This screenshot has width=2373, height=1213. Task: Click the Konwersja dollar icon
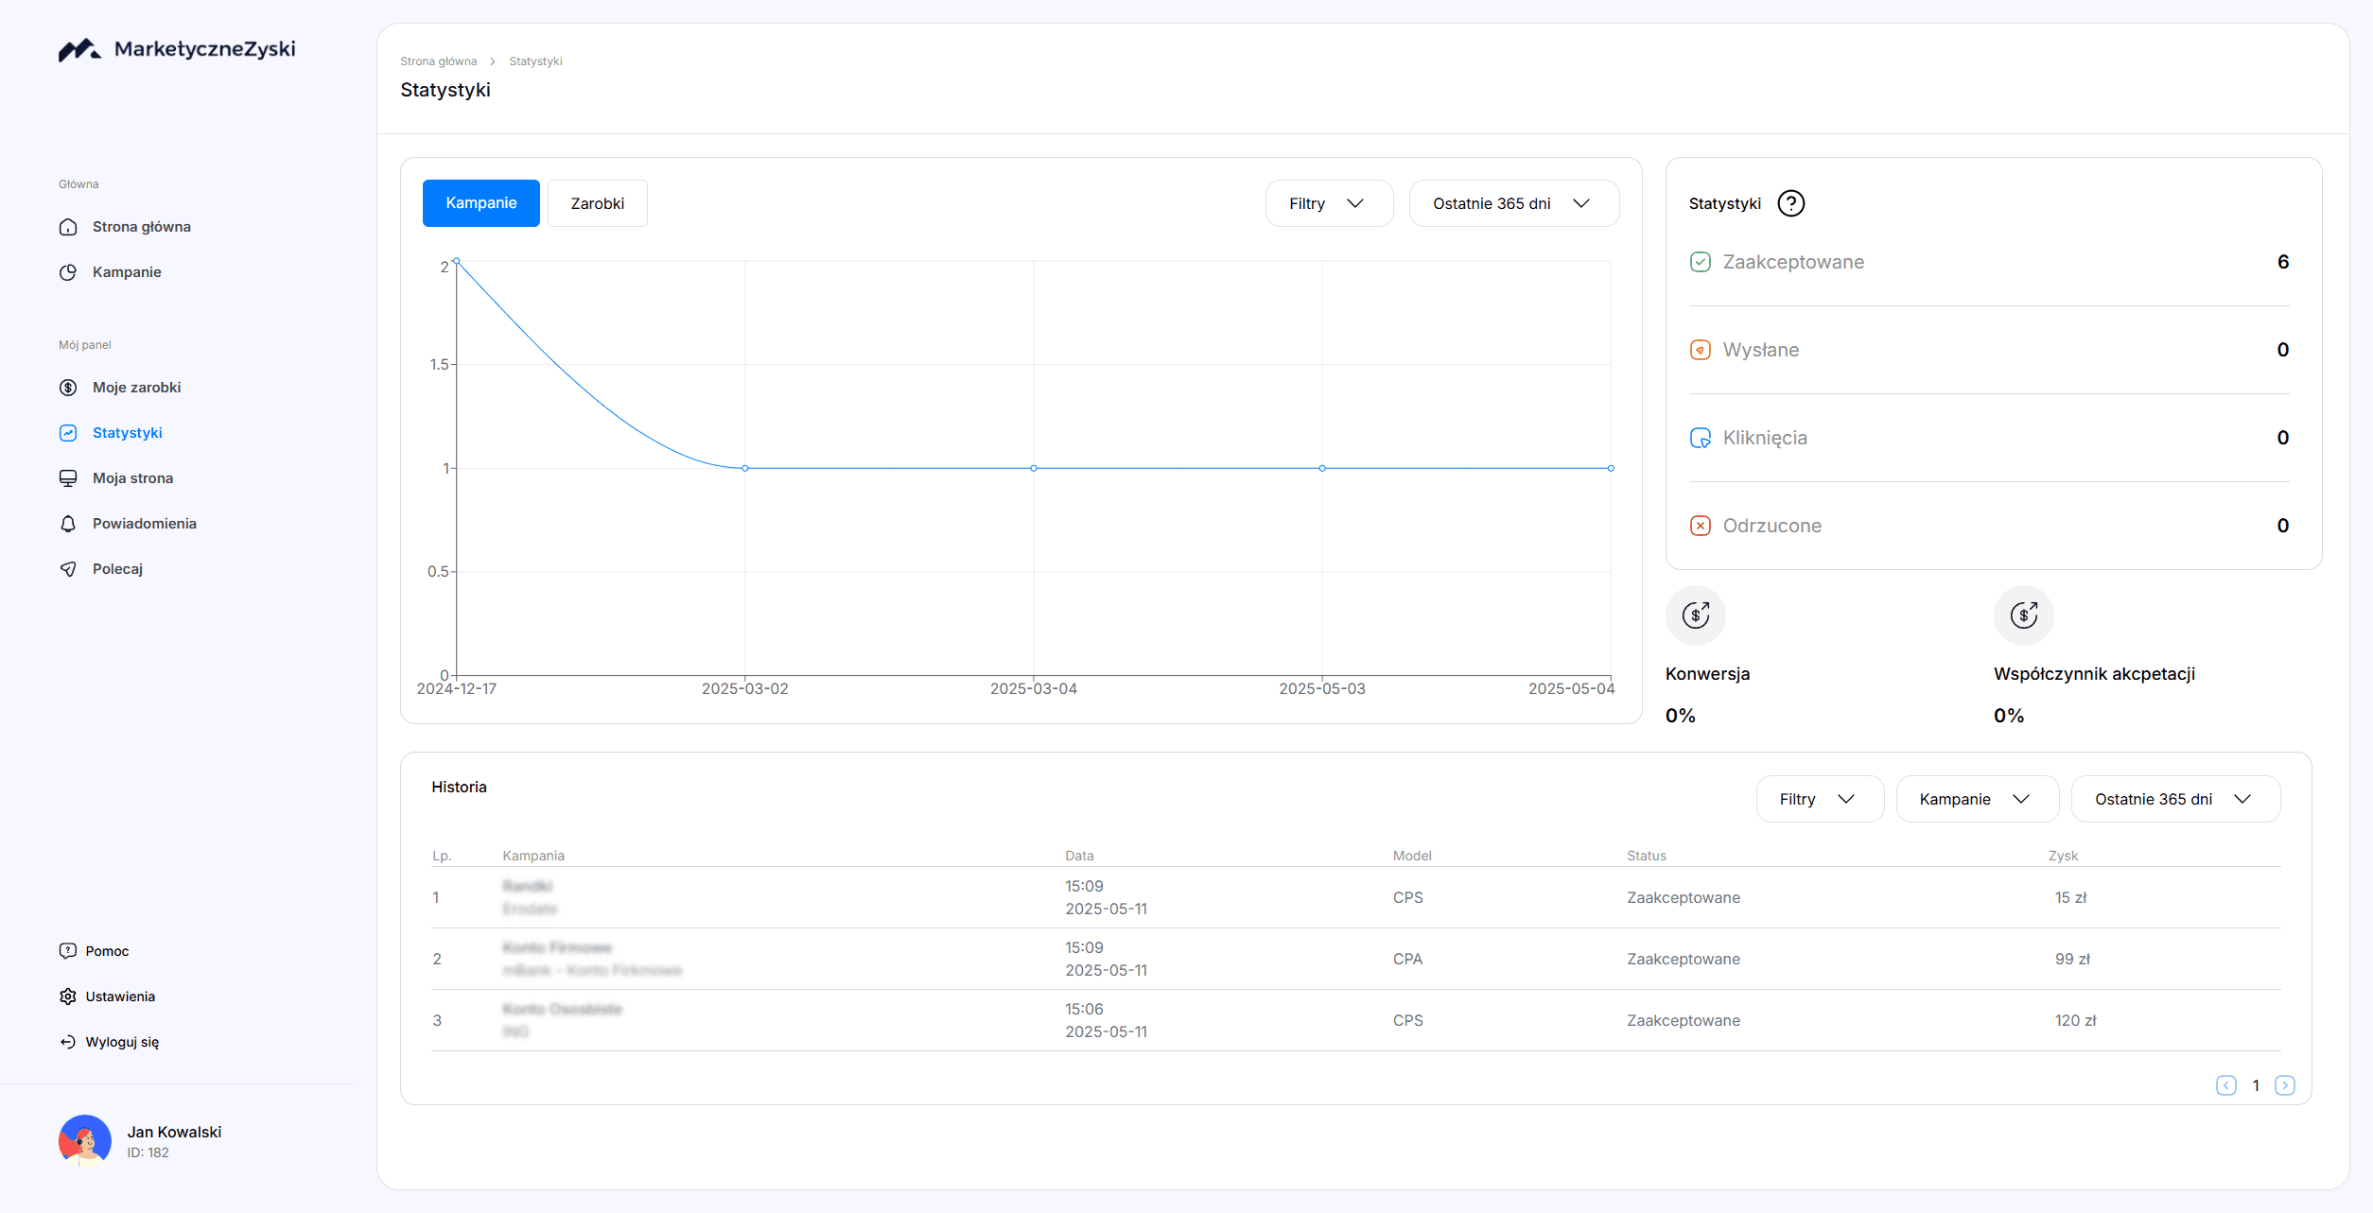click(1695, 615)
